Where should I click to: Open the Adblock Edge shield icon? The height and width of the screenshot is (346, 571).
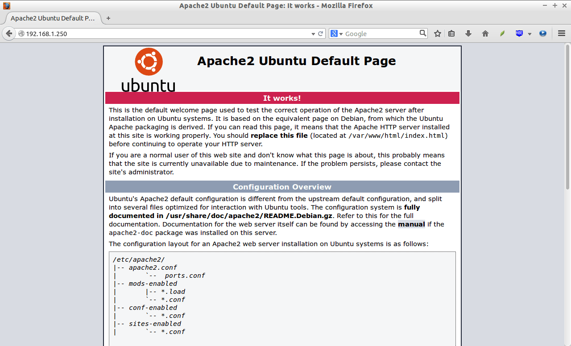(519, 33)
